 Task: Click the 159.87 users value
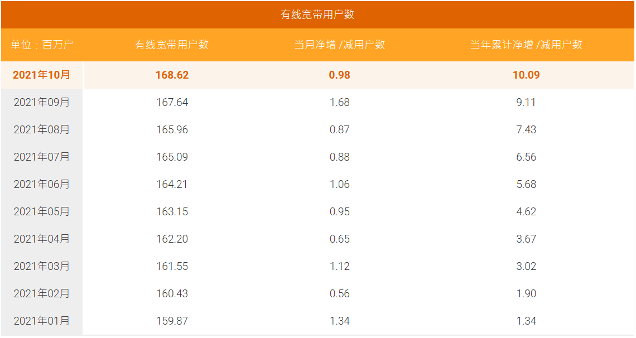click(172, 321)
